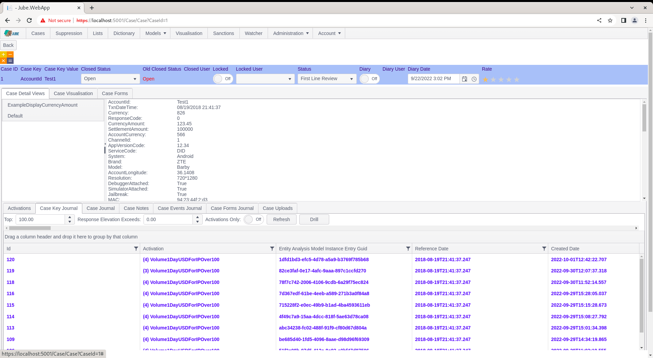
Task: Share this page from address bar
Action: click(599, 20)
